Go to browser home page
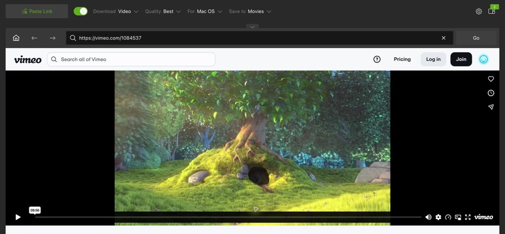The height and width of the screenshot is (234, 505). (16, 38)
